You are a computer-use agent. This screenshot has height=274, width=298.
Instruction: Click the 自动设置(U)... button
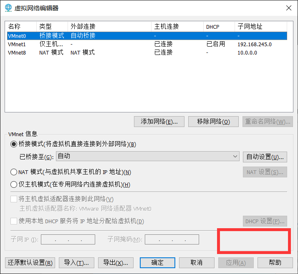pyautogui.click(x=265, y=157)
